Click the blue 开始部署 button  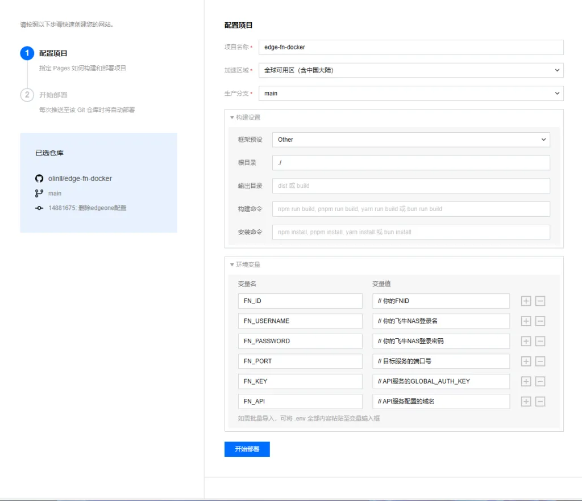click(247, 449)
